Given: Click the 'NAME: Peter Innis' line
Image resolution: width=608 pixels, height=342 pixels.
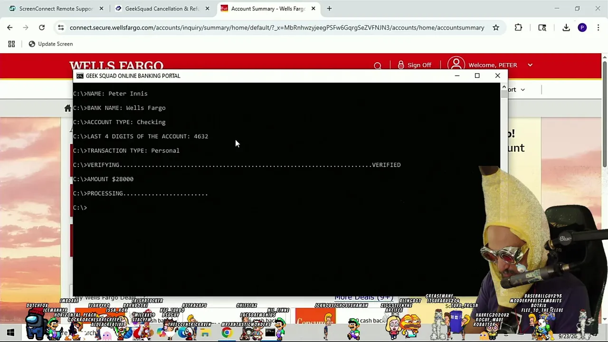Looking at the screenshot, I should point(110,94).
